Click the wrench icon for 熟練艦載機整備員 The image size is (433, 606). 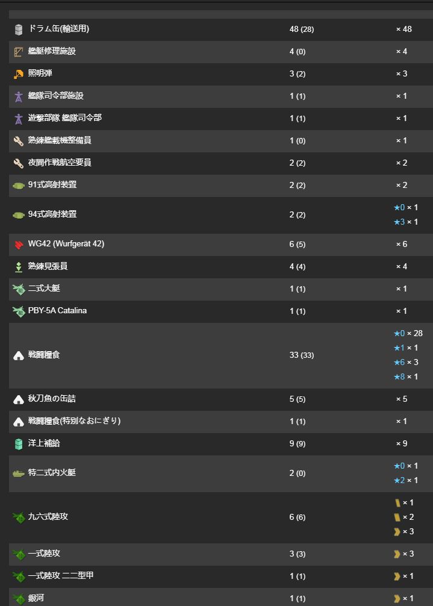[19, 141]
